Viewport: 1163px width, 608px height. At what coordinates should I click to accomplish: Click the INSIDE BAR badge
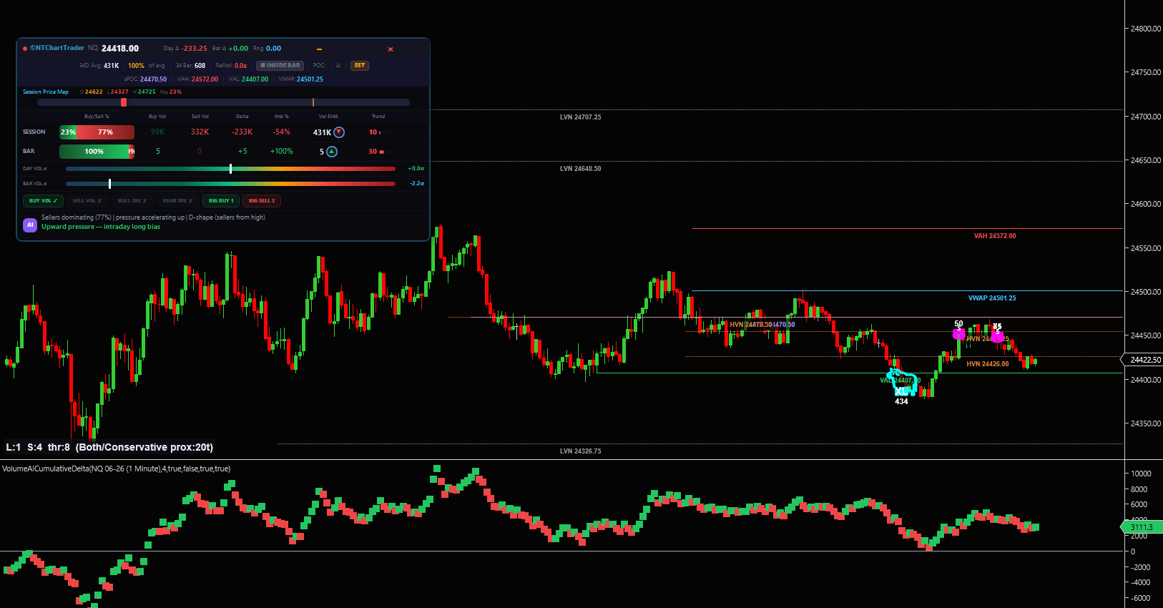coord(280,65)
